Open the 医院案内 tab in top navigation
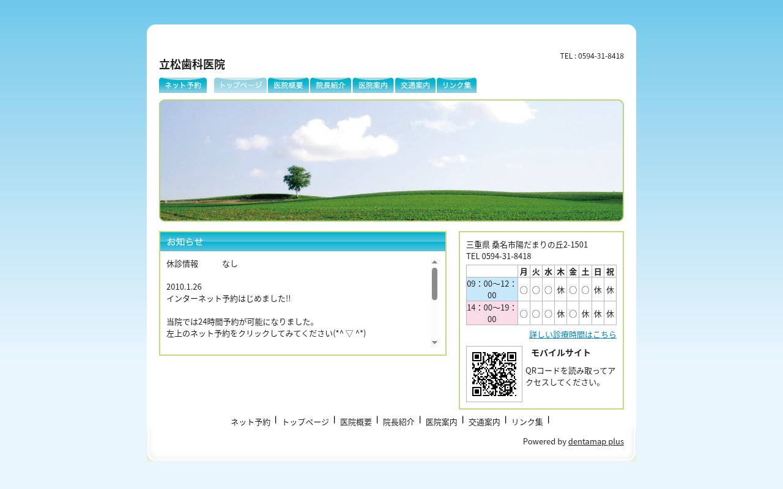 373,86
